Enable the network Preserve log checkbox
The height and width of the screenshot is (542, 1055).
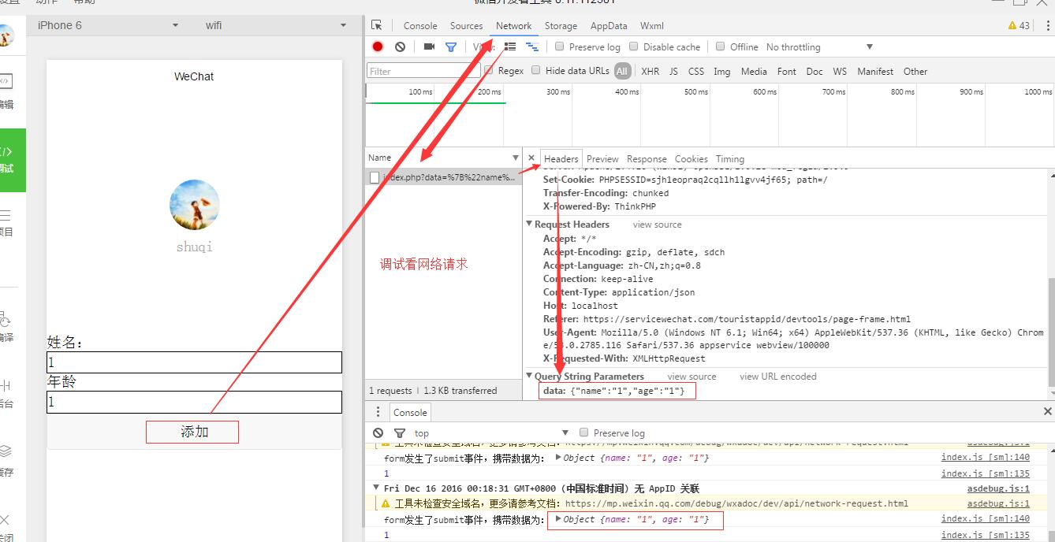click(560, 46)
